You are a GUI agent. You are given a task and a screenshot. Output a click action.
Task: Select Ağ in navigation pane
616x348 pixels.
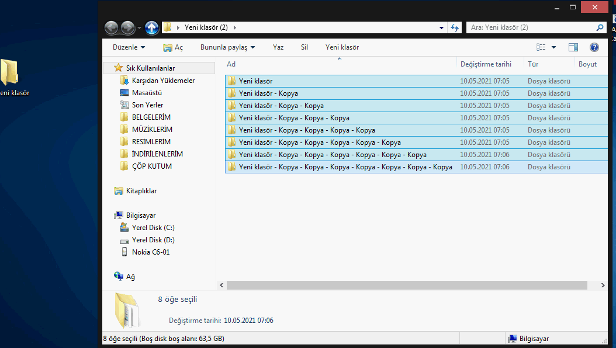130,277
